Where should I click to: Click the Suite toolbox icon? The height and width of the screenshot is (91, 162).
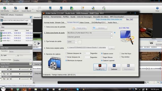[x=104, y=8]
